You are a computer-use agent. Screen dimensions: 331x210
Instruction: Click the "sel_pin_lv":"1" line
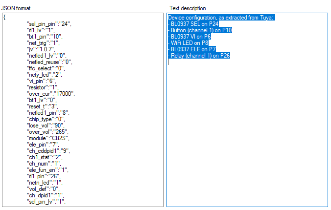[46, 202]
